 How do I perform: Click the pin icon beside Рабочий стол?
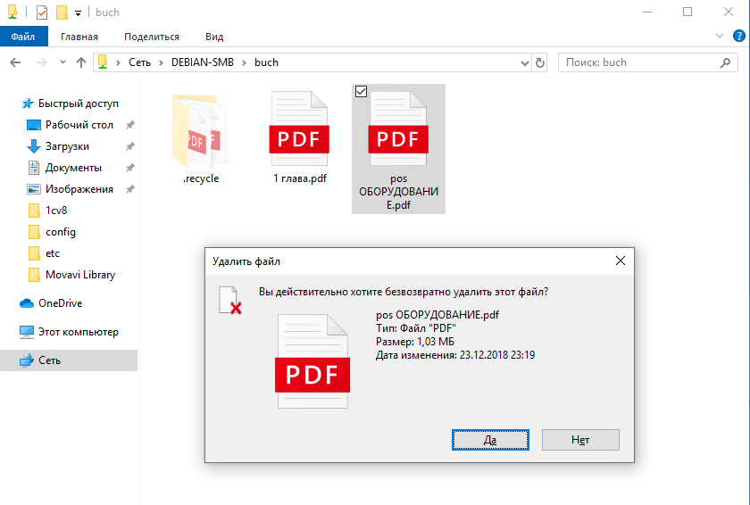click(129, 125)
